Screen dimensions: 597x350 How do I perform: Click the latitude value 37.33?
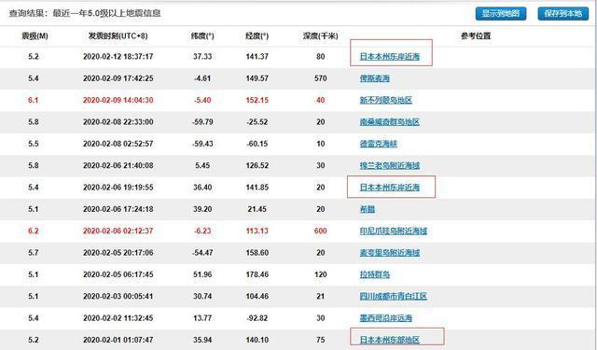[x=202, y=57]
